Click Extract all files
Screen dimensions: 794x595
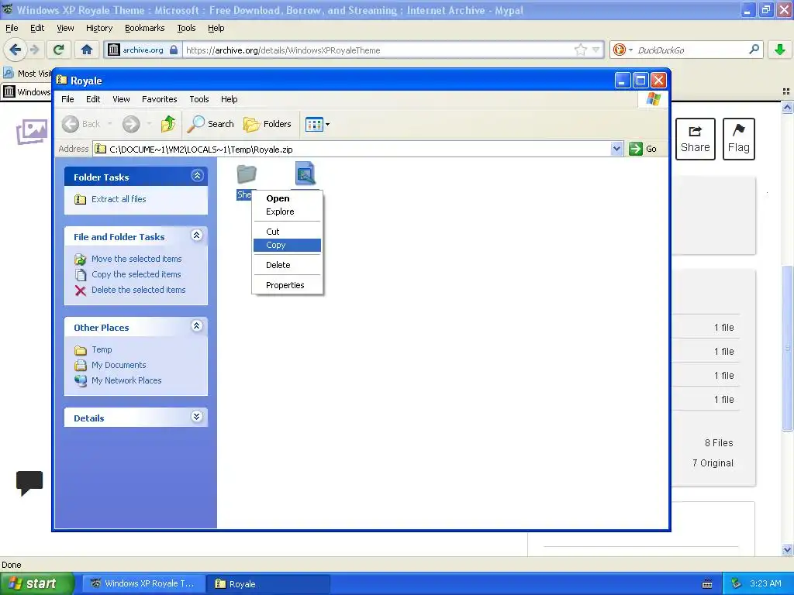(x=119, y=199)
